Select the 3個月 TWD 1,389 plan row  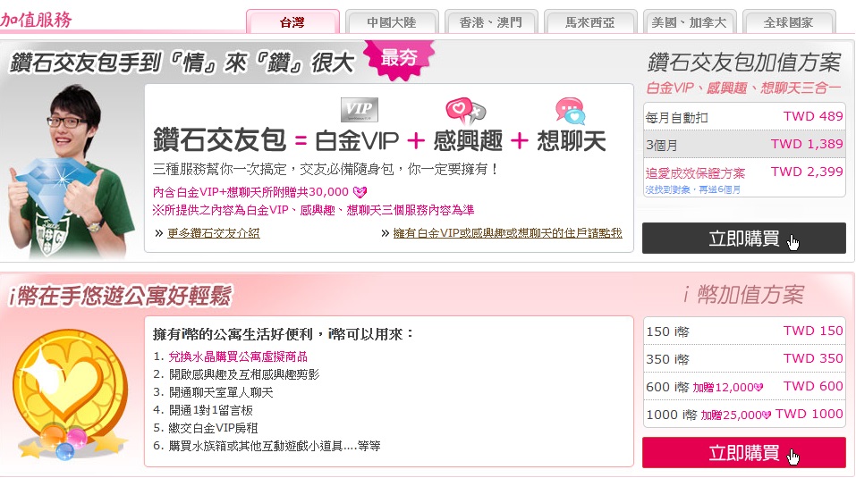tap(744, 145)
